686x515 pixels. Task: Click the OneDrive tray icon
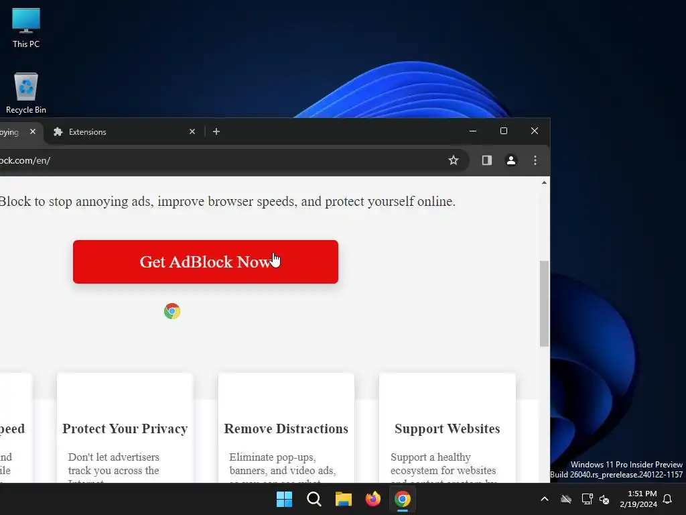pyautogui.click(x=566, y=499)
